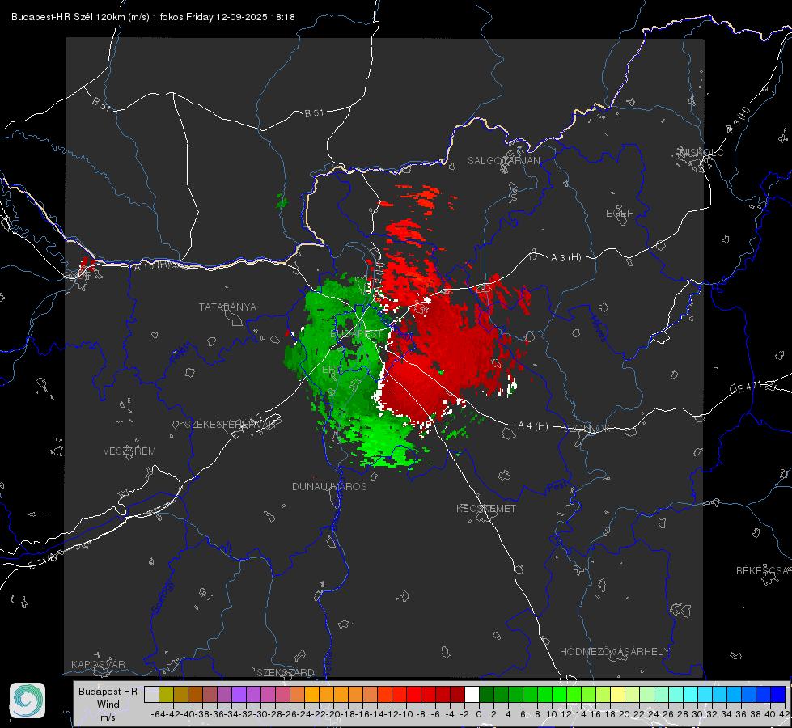The image size is (792, 728).
Task: Select the EGER city label
Action: point(620,214)
